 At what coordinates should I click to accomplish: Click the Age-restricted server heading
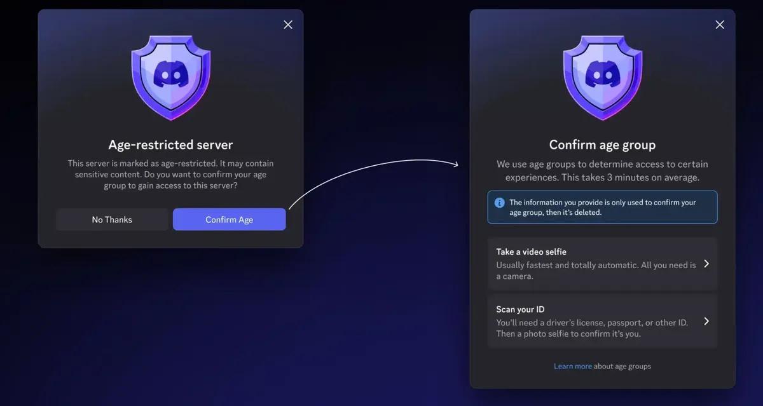click(x=170, y=144)
